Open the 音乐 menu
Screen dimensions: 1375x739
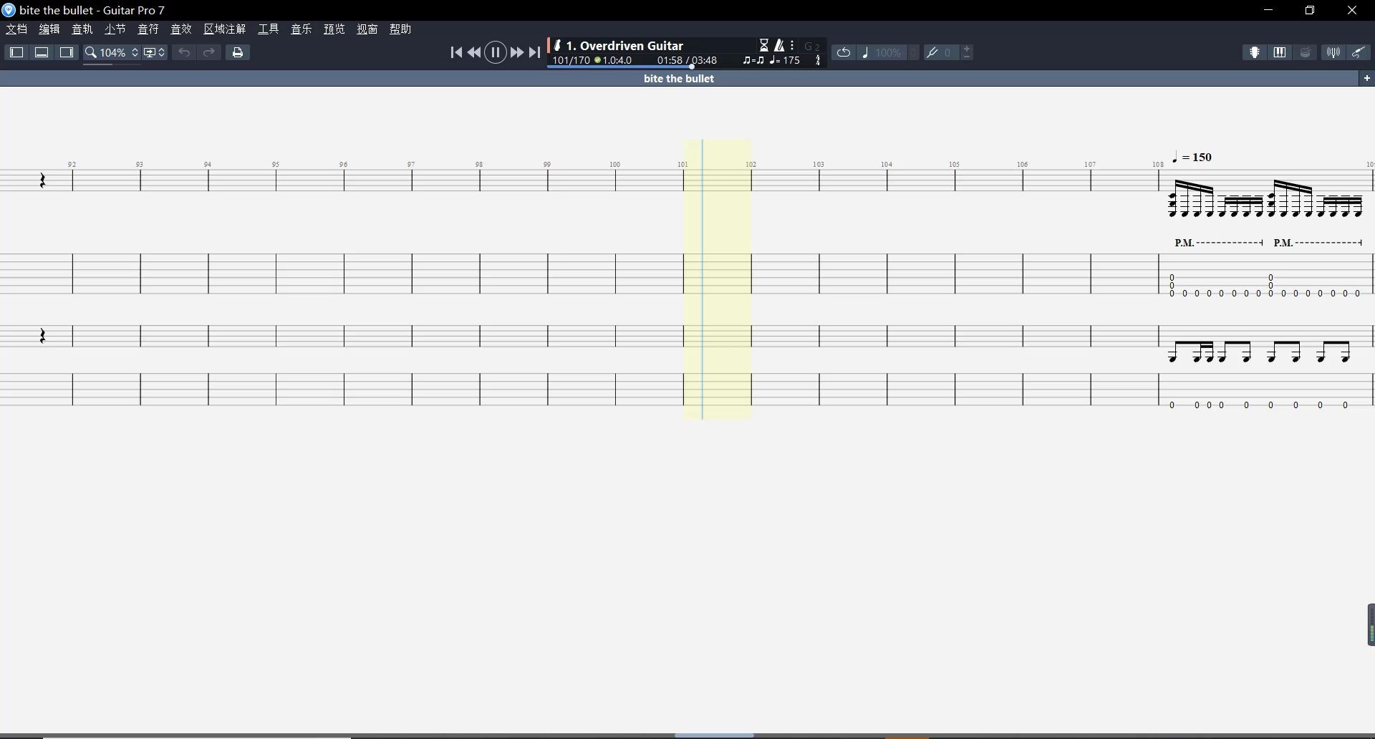[301, 29]
